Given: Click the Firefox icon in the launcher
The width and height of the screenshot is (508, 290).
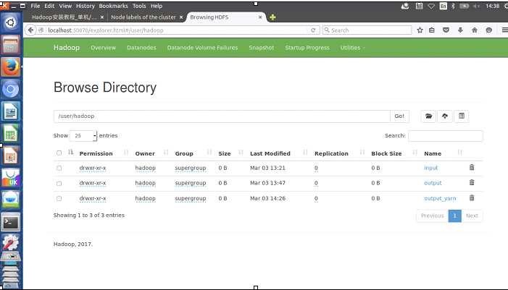Looking at the screenshot, I should tap(11, 67).
